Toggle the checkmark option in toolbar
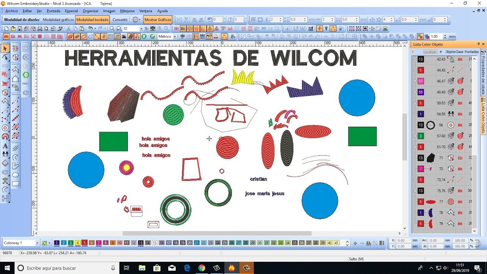 pyautogui.click(x=310, y=29)
